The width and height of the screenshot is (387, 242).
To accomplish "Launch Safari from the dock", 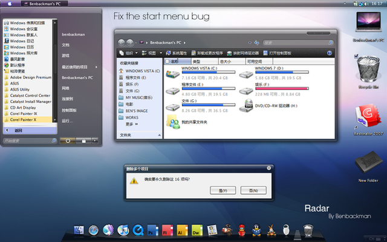I will pyautogui.click(x=94, y=230).
